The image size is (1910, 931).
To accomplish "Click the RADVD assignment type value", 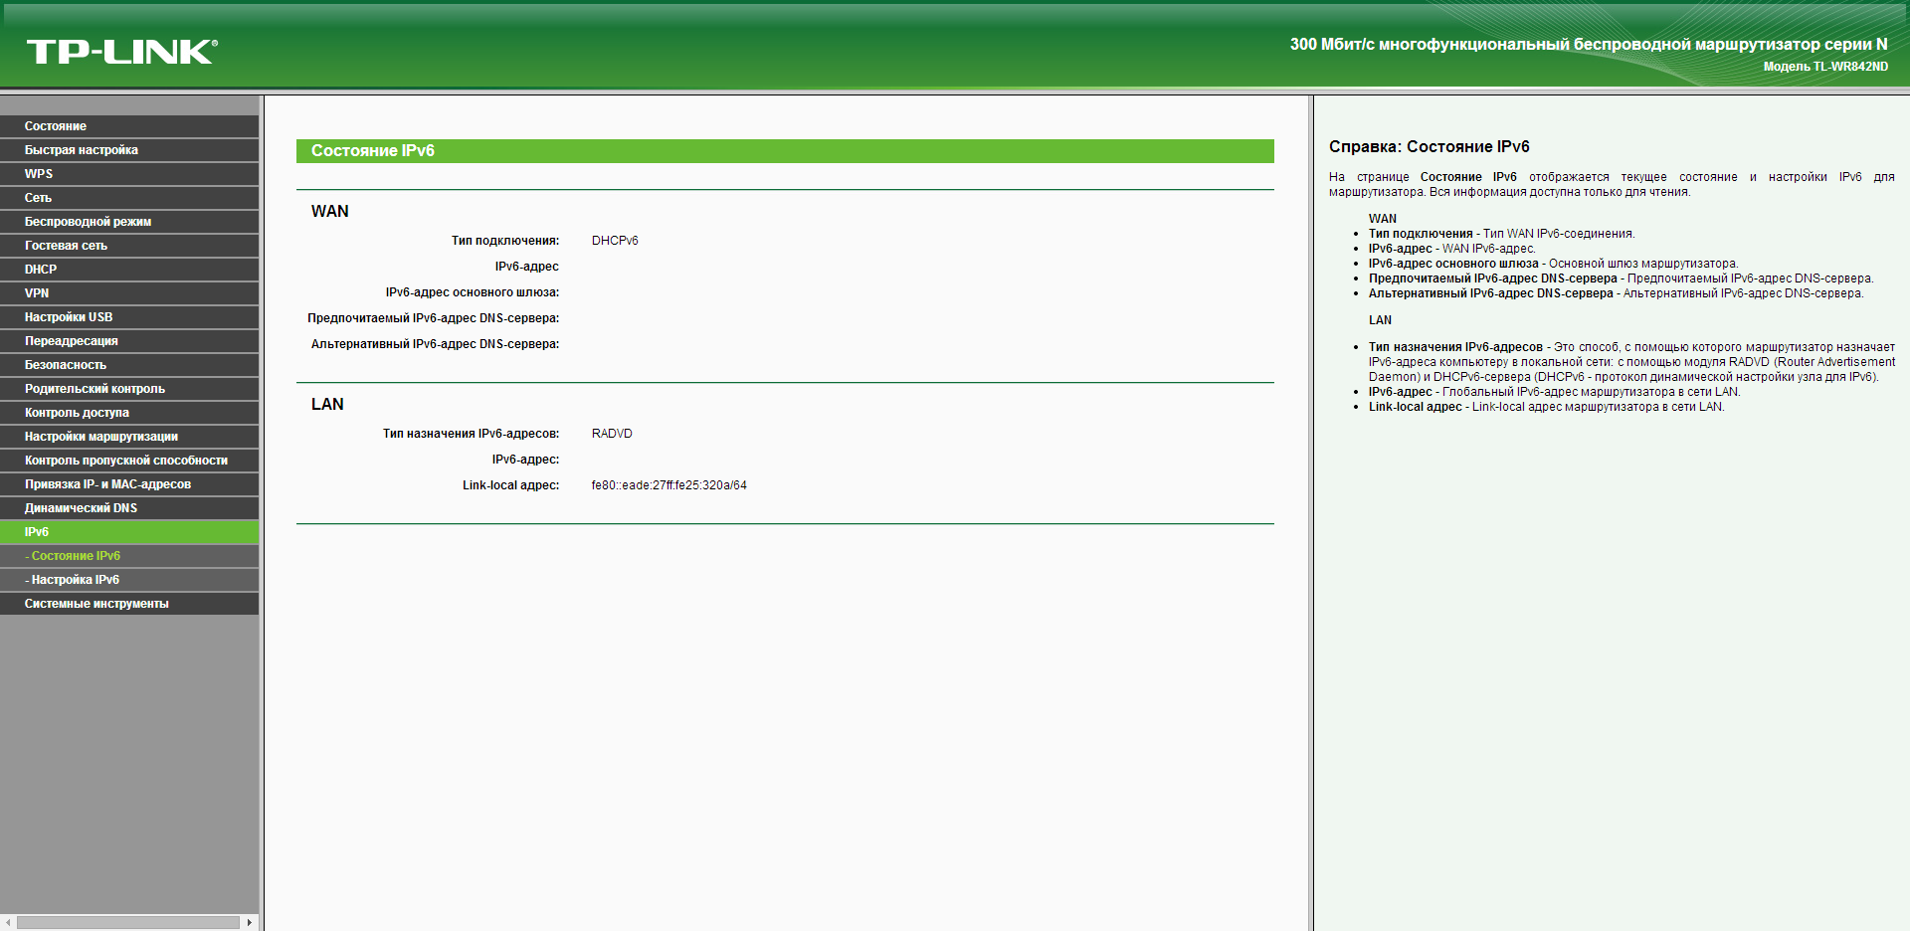I will point(612,434).
